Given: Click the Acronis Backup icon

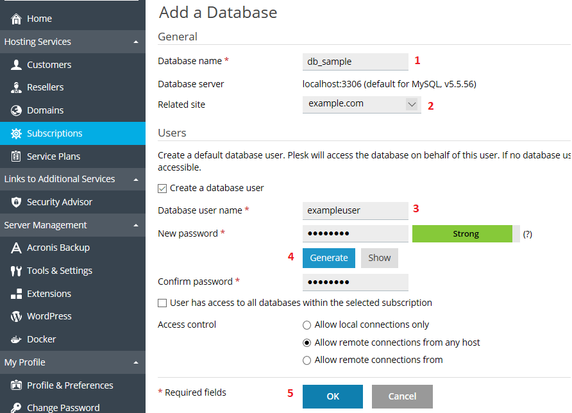Looking at the screenshot, I should click(x=16, y=248).
